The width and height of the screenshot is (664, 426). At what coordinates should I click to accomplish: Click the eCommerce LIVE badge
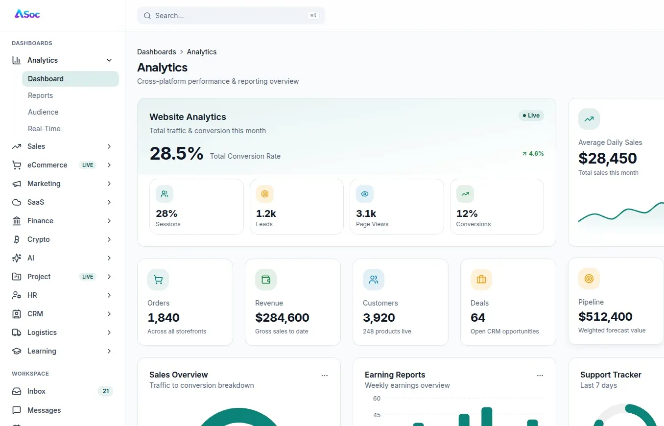88,165
